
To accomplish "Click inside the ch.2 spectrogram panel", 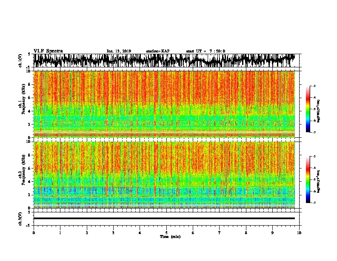I will point(164,175).
